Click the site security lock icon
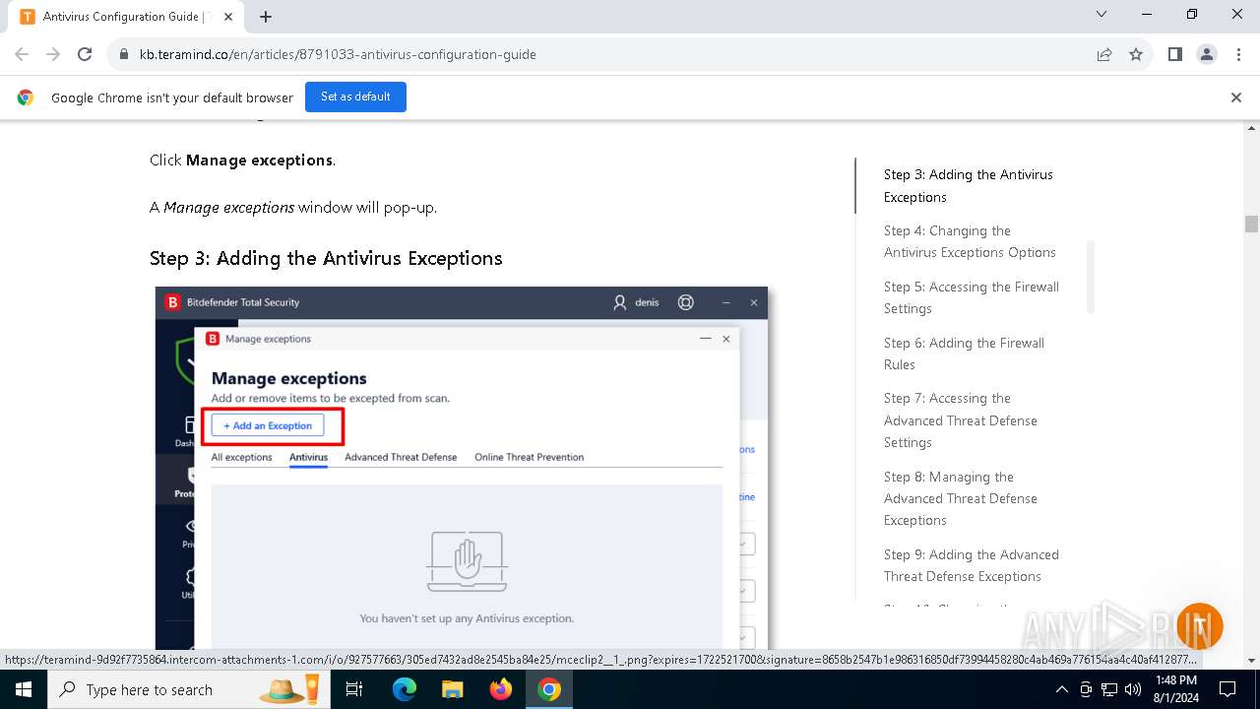The width and height of the screenshot is (1260, 709). click(x=124, y=54)
